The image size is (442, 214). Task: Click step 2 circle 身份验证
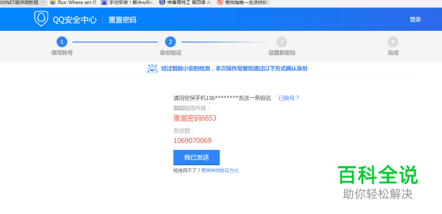(170, 42)
